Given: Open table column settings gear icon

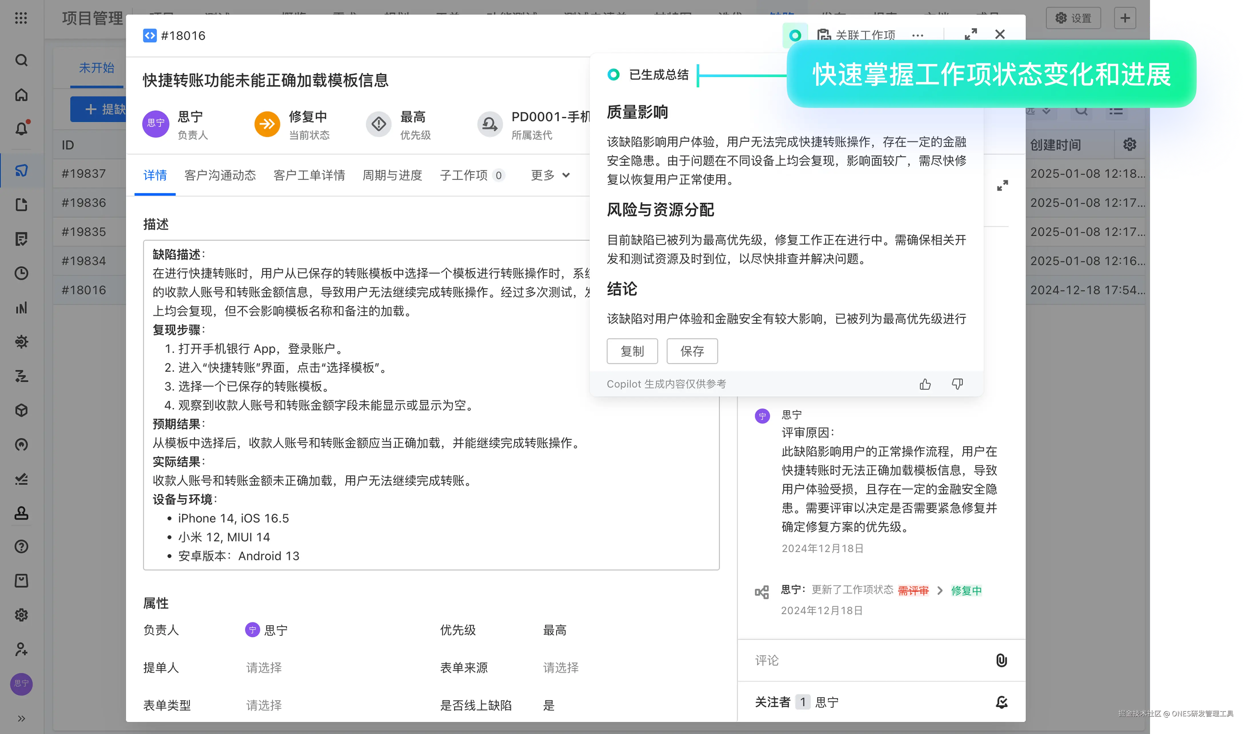Looking at the screenshot, I should (1129, 145).
